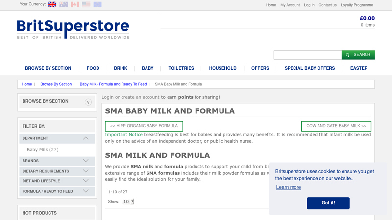Screen dimensions: 392x220
Task: Click the Log In link
Action: point(309,5)
